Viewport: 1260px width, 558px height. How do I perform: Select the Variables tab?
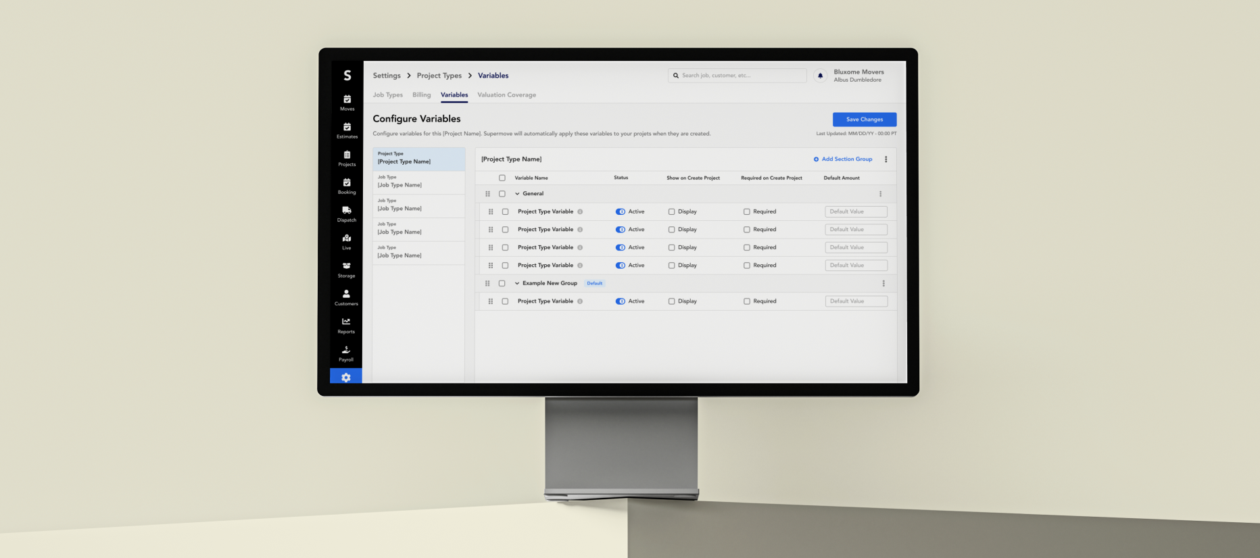pos(454,95)
